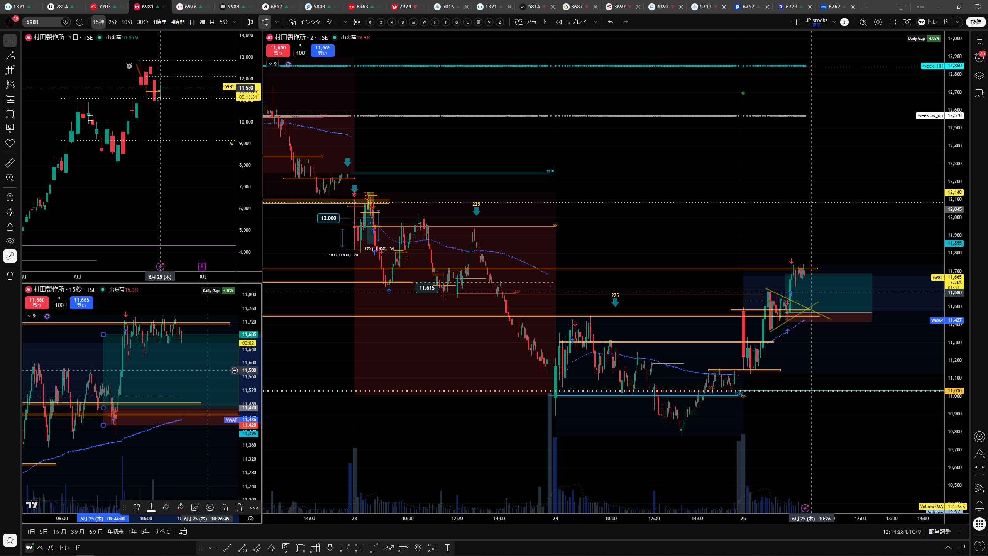Select the 1時間 timeframe
The height and width of the screenshot is (556, 988).
(160, 22)
